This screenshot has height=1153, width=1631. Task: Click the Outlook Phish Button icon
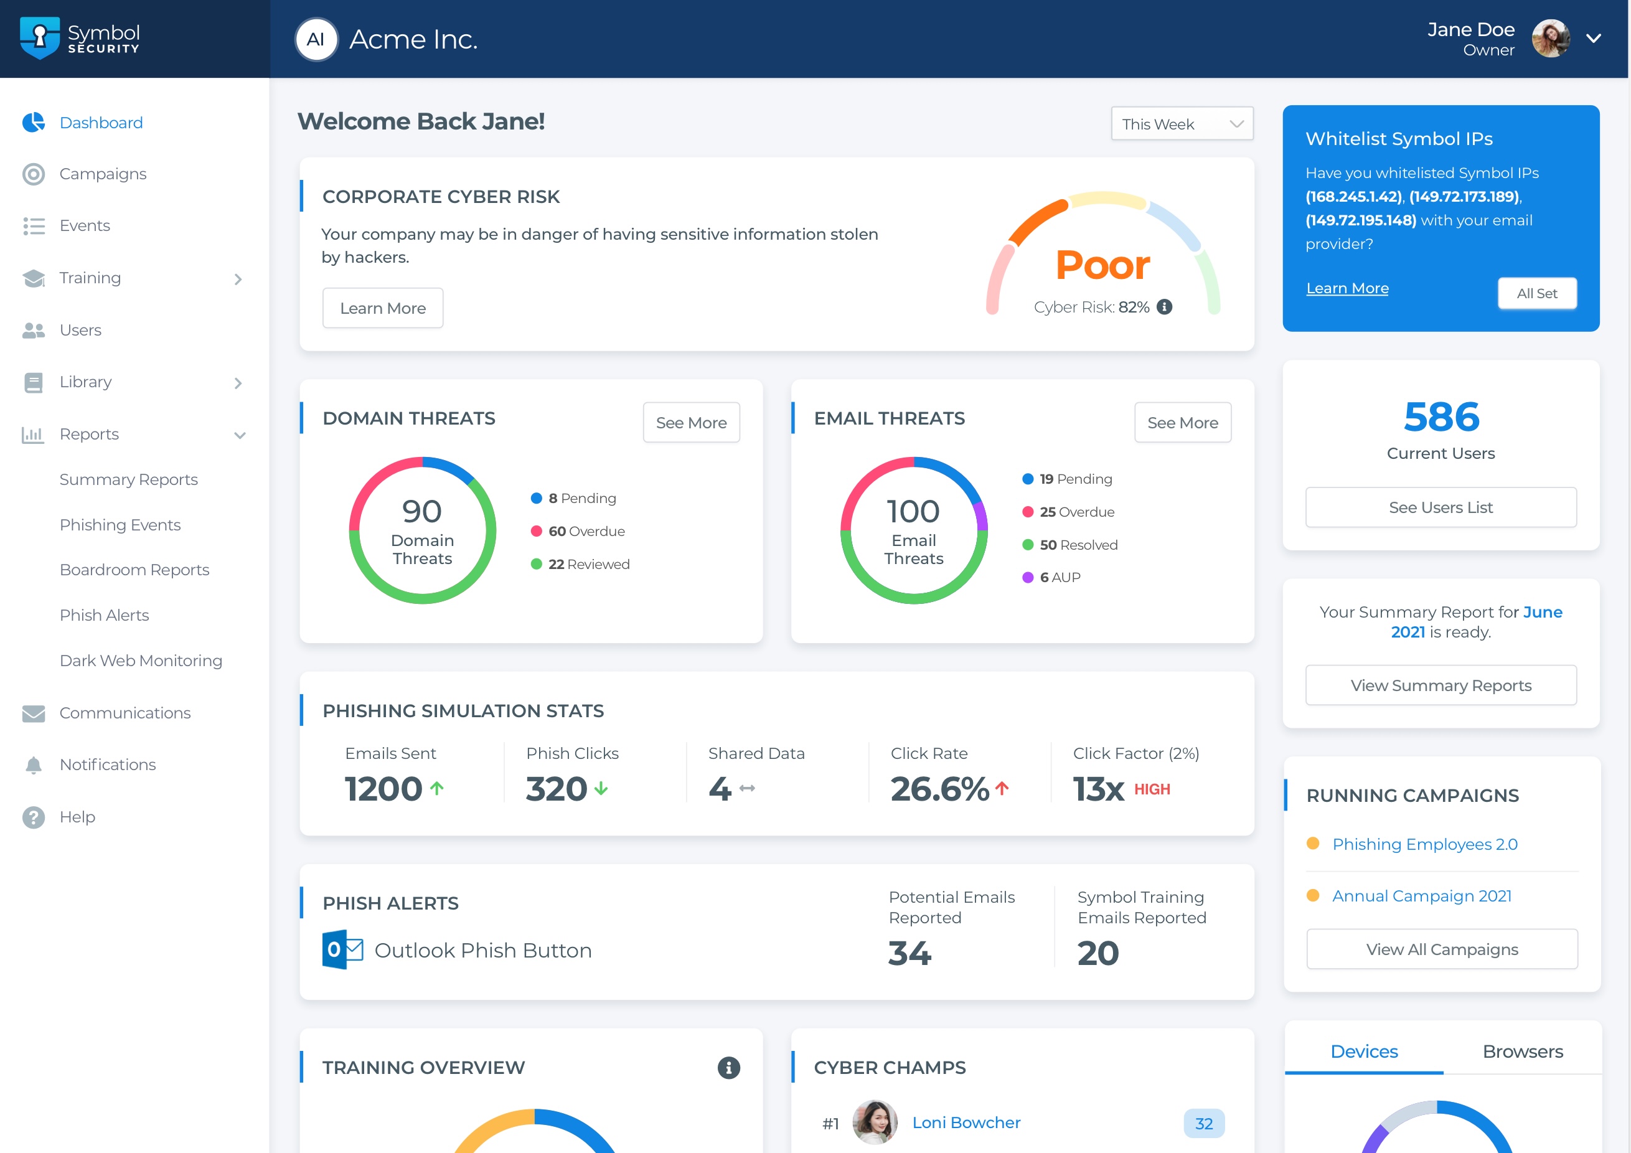coord(343,950)
